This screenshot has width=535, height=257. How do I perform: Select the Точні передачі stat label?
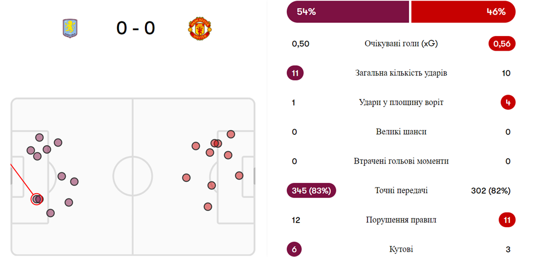(401, 191)
